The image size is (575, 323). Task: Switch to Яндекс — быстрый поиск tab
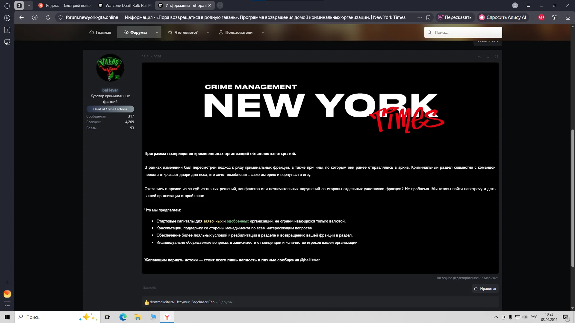65,5
